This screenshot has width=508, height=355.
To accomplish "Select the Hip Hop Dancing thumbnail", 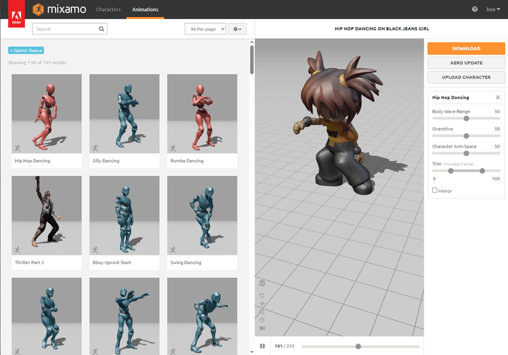I will [x=47, y=114].
